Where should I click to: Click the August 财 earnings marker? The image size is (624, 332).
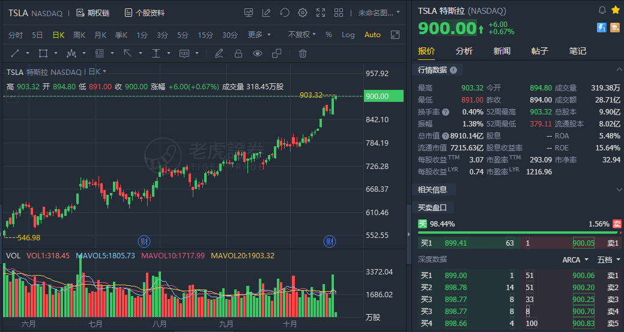[x=144, y=241]
